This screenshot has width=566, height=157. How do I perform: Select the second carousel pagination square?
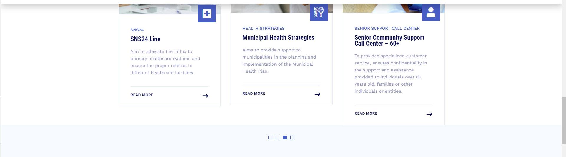tap(277, 137)
